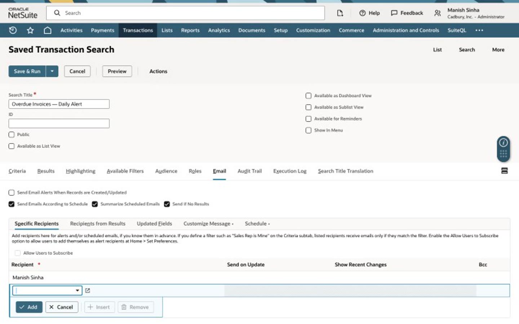
Task: Open the recipient pop-out link icon
Action: tap(88, 291)
